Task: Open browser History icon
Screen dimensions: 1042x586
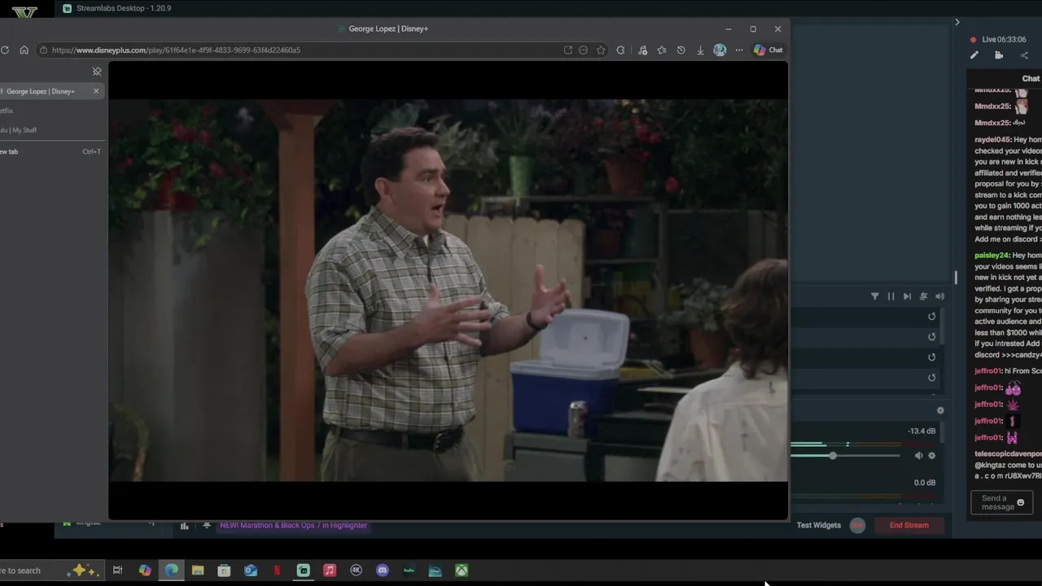Action: pos(681,50)
